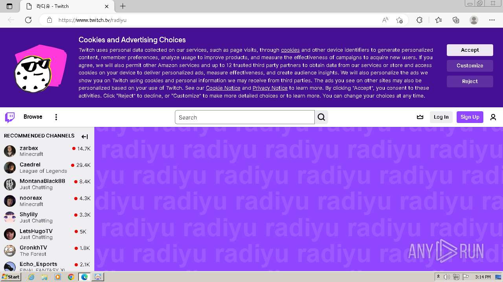Open Caedrel channel name
This screenshot has width=503, height=282.
coord(30,164)
